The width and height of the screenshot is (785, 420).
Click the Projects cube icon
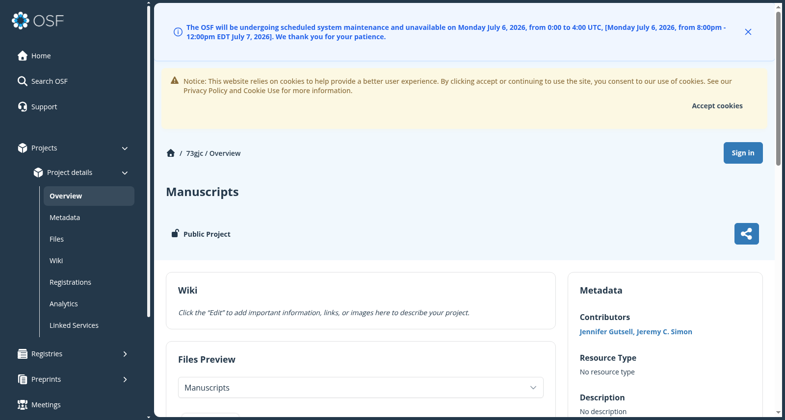(23, 148)
